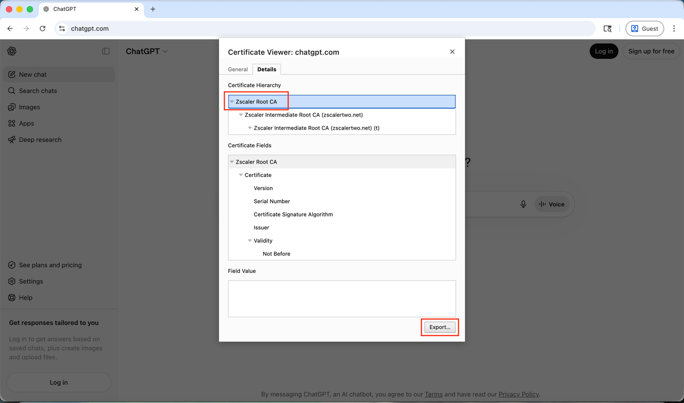Click the microphone dictation icon
The width and height of the screenshot is (684, 403).
pyautogui.click(x=523, y=204)
